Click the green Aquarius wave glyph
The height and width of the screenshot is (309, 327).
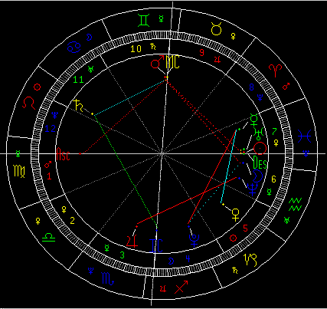295,204
